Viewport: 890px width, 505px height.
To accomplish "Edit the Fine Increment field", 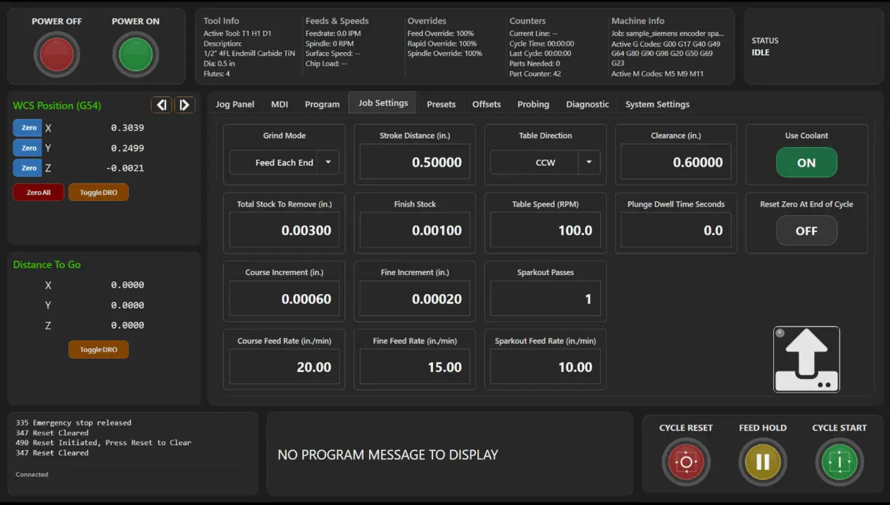I will tap(415, 299).
